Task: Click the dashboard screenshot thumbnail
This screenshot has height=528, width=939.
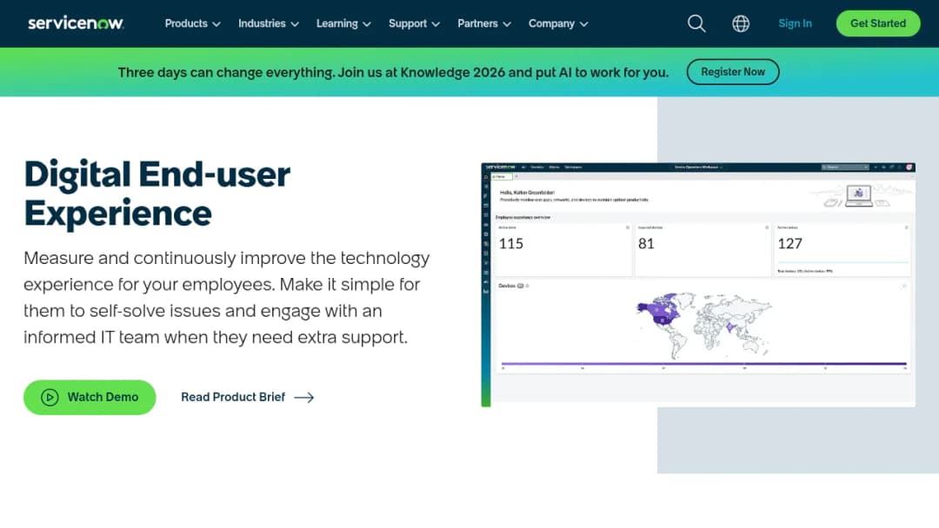Action: 698,285
